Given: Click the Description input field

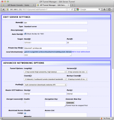Looking at the screenshot, I should [56, 30].
